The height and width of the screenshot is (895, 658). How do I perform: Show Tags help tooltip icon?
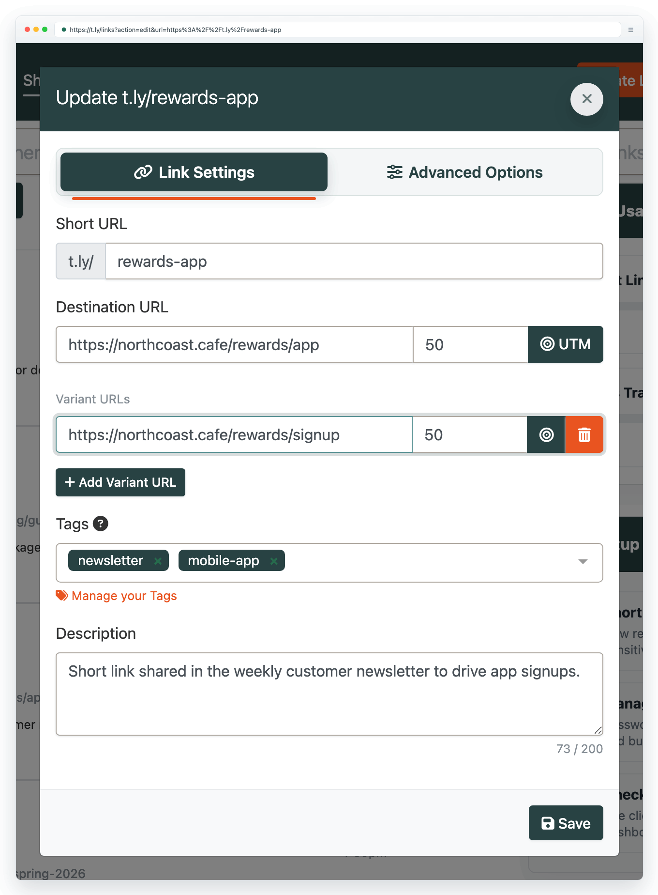(x=101, y=524)
